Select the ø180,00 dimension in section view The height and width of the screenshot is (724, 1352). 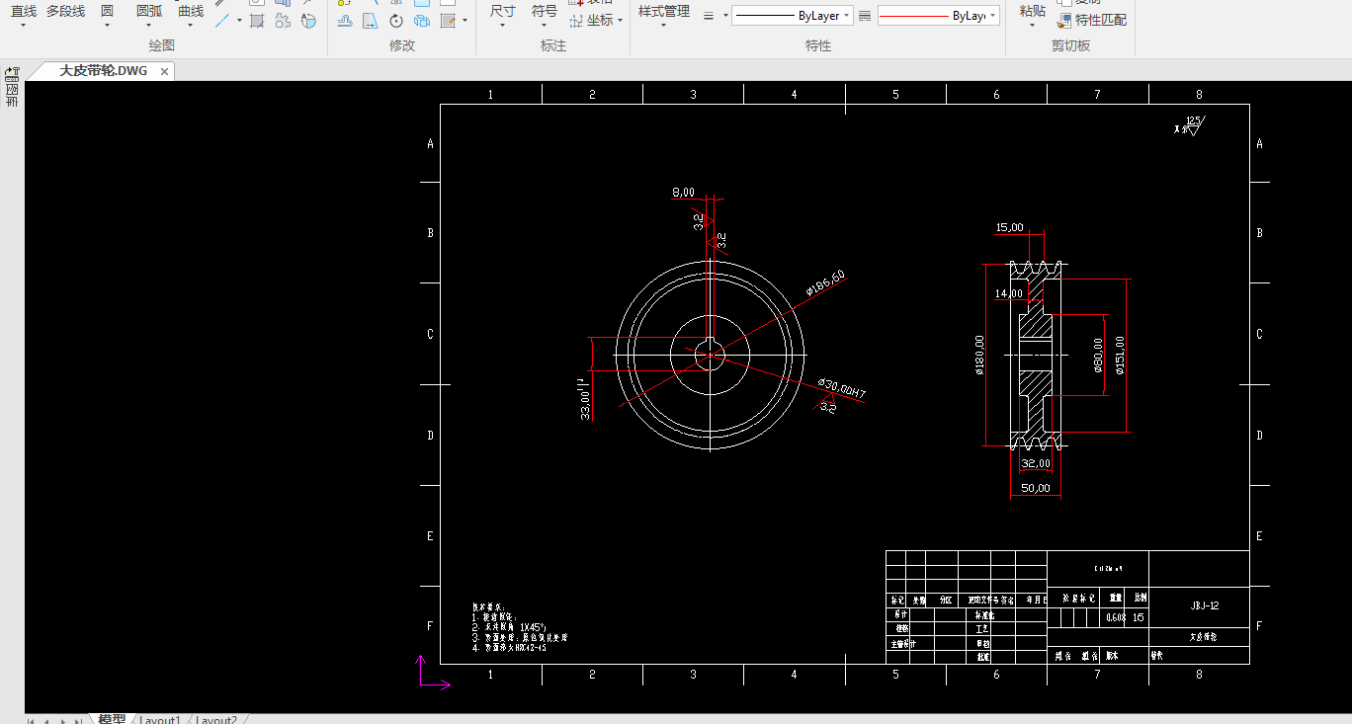tap(979, 355)
